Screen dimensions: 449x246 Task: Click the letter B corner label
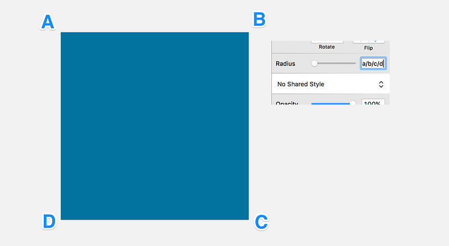[x=259, y=19]
